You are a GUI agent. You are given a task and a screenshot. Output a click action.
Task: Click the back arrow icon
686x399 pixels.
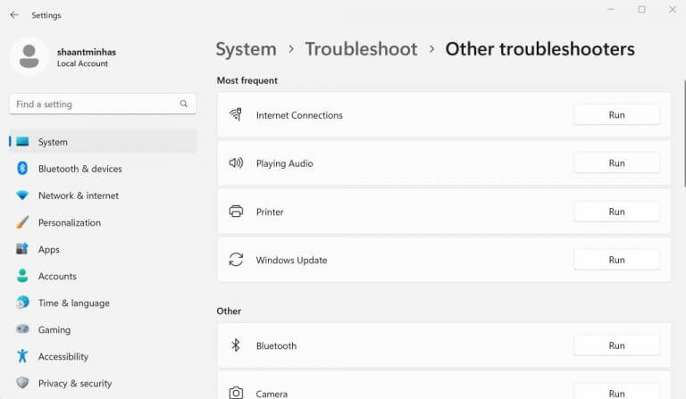14,15
